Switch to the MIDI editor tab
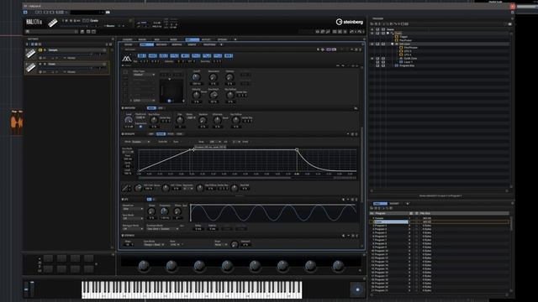This screenshot has width=538, height=302. point(157,39)
